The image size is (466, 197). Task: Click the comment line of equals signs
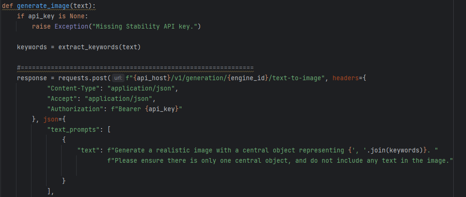tap(135, 68)
